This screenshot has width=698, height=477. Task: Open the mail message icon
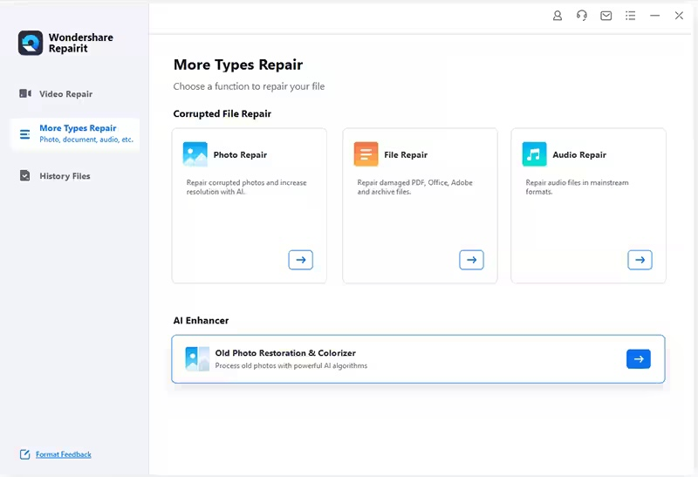[606, 16]
